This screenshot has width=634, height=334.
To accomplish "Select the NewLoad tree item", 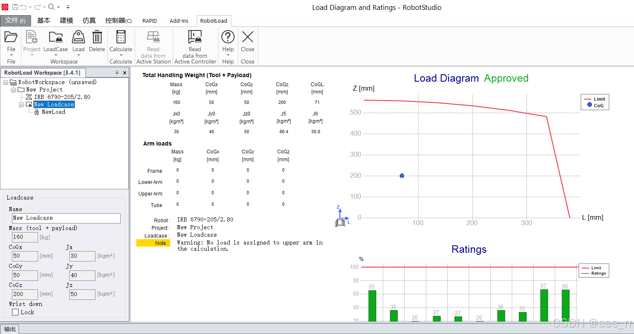I will tap(54, 112).
